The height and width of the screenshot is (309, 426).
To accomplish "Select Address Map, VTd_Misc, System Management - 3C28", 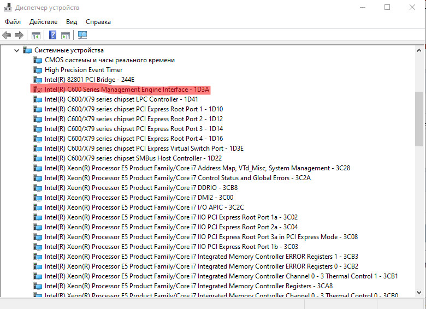I will click(x=197, y=168).
